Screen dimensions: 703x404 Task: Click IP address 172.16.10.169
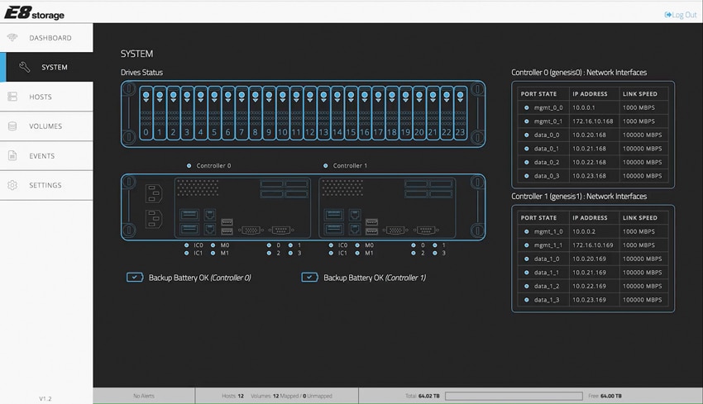(593, 245)
